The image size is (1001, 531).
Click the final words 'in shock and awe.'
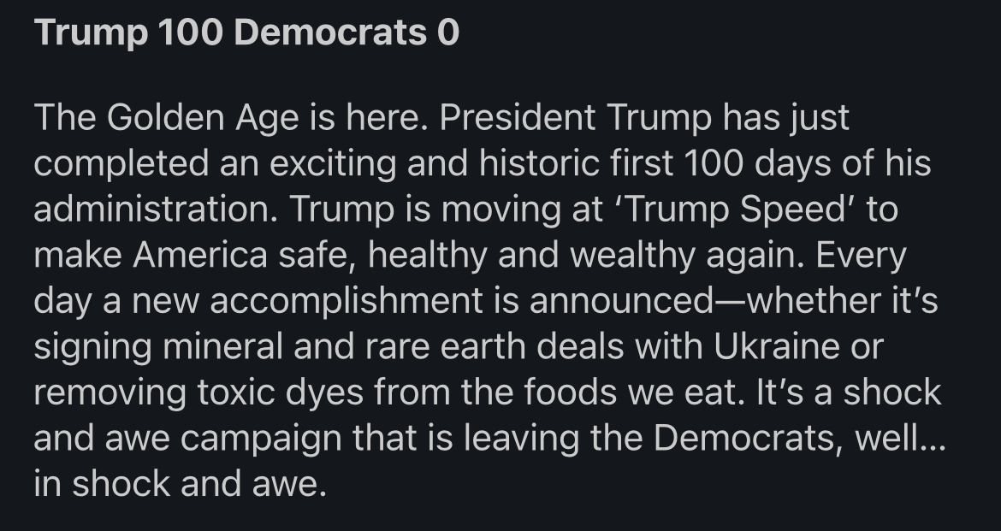tap(181, 486)
